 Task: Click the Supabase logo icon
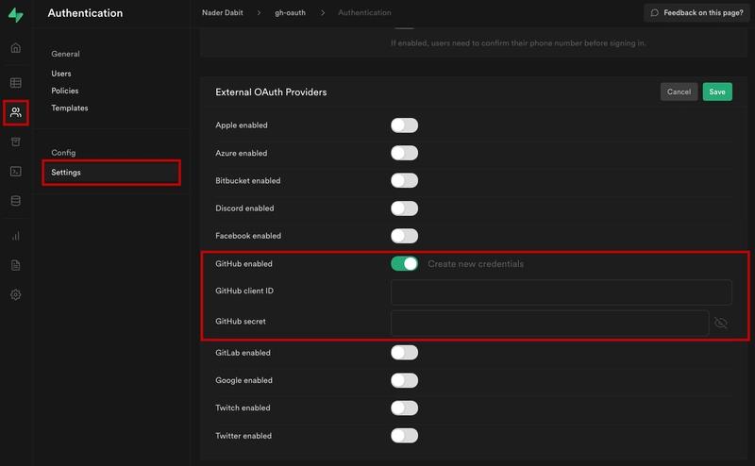pyautogui.click(x=15, y=15)
